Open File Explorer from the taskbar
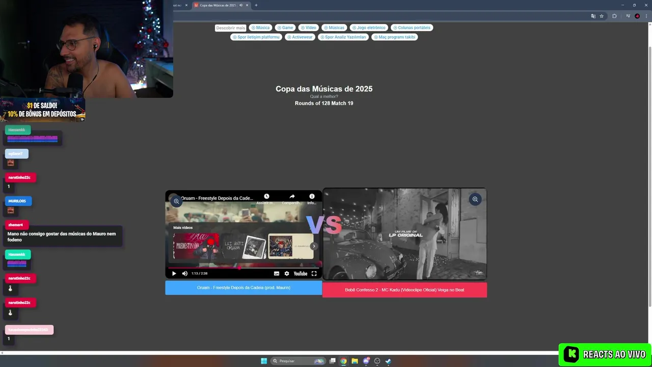 (355, 361)
